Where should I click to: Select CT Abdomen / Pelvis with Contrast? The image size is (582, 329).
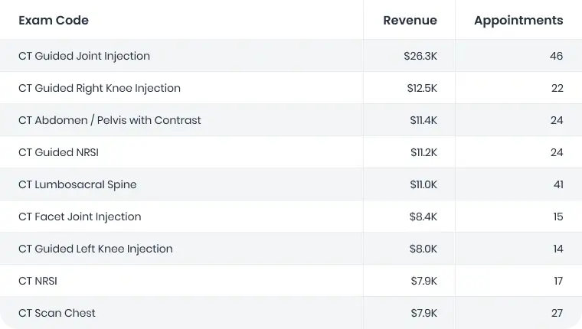coord(110,120)
